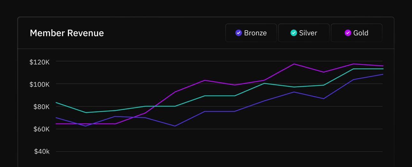
Task: Uncheck the magenta Gold checkmark icon
Action: [348, 33]
